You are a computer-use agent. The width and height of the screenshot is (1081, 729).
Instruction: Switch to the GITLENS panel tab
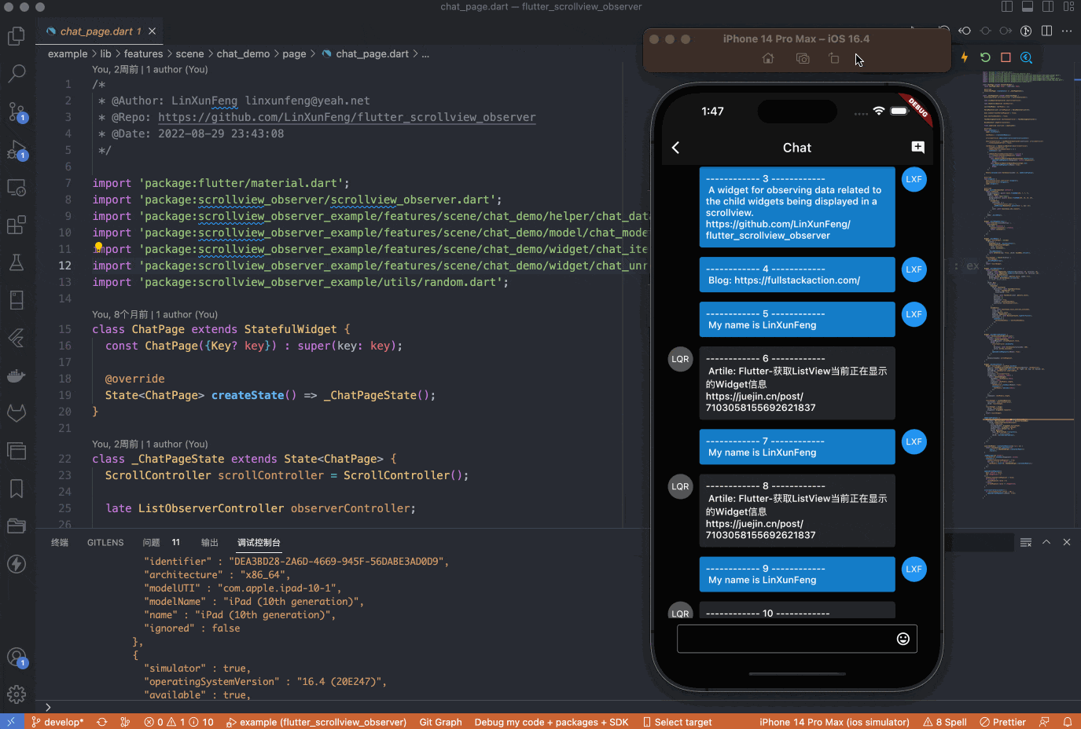[x=105, y=542]
